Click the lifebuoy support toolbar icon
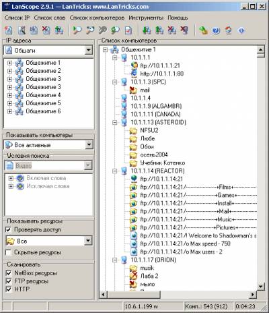Viewport: 269px width, 313px height. click(229, 30)
